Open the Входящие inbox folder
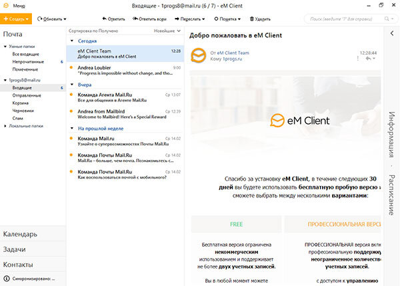This screenshot has width=400, height=286. 33,88
